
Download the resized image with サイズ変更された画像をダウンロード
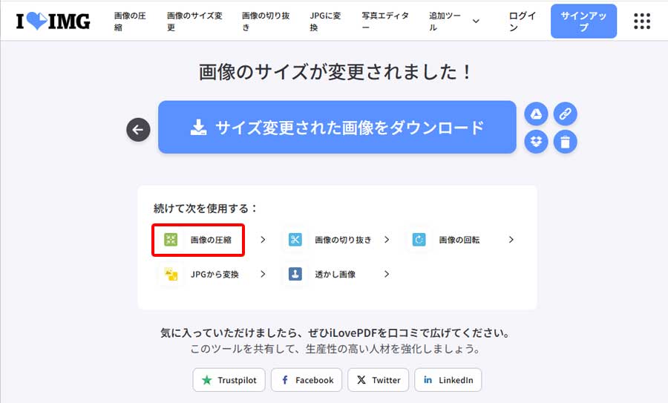point(337,127)
